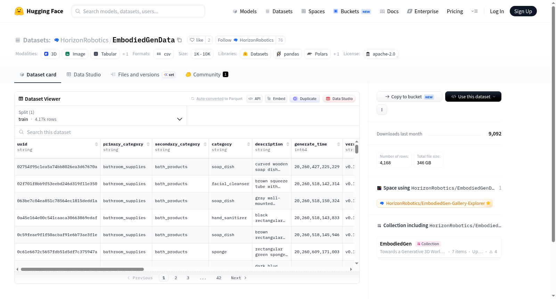Sort by the primary_category column
The image size is (556, 299).
(148, 144)
